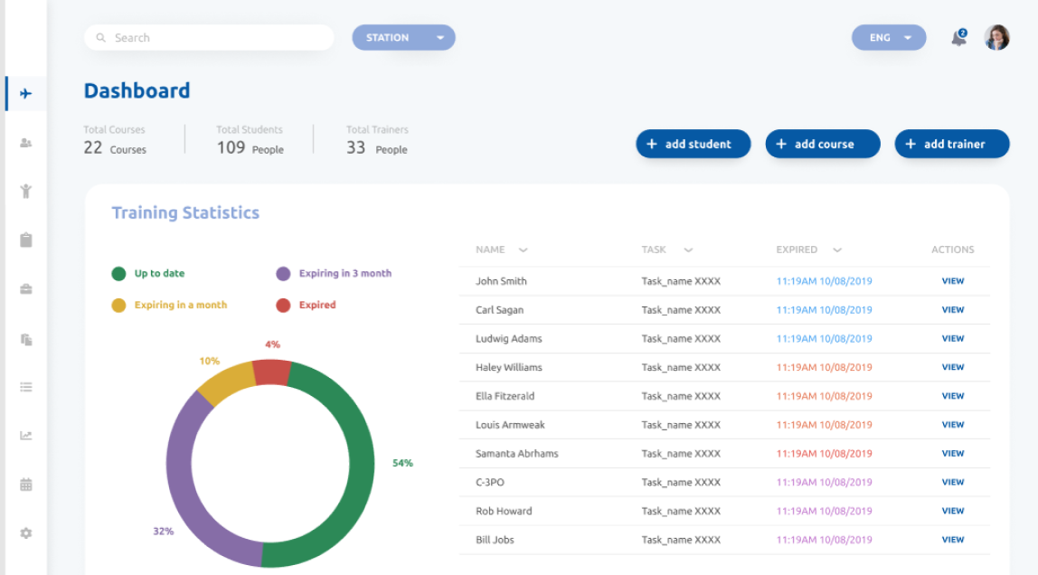Open the Students section from the sidebar
This screenshot has height=575, width=1038.
coord(25,142)
